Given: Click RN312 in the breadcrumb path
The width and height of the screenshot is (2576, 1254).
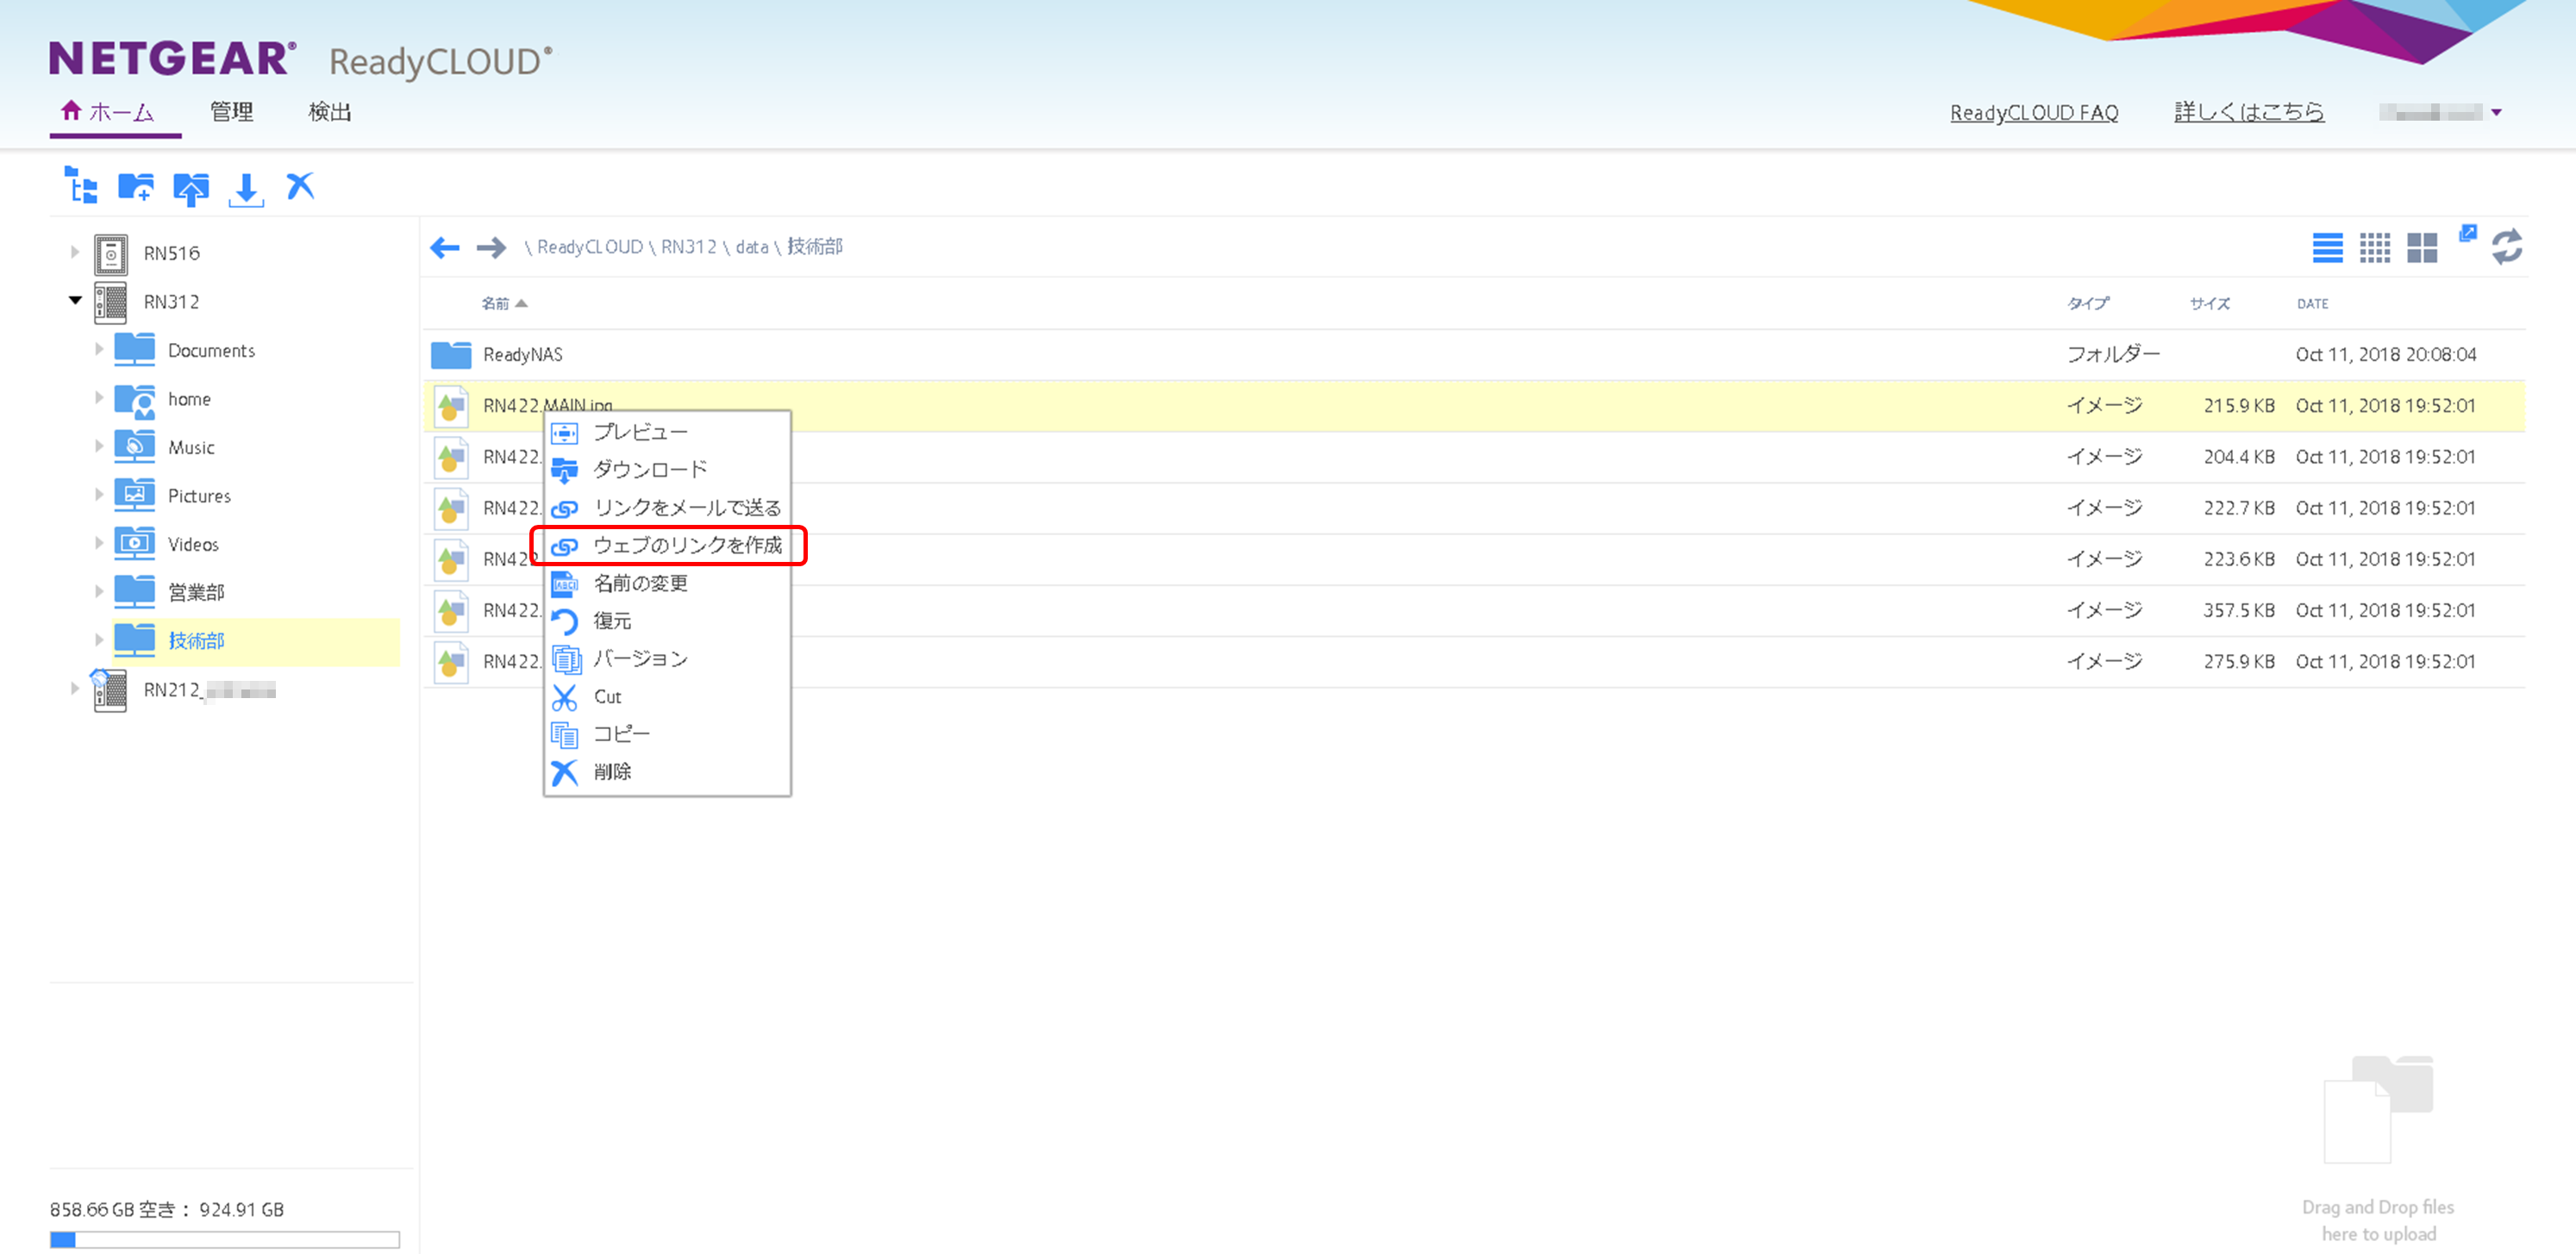Looking at the screenshot, I should (x=688, y=247).
